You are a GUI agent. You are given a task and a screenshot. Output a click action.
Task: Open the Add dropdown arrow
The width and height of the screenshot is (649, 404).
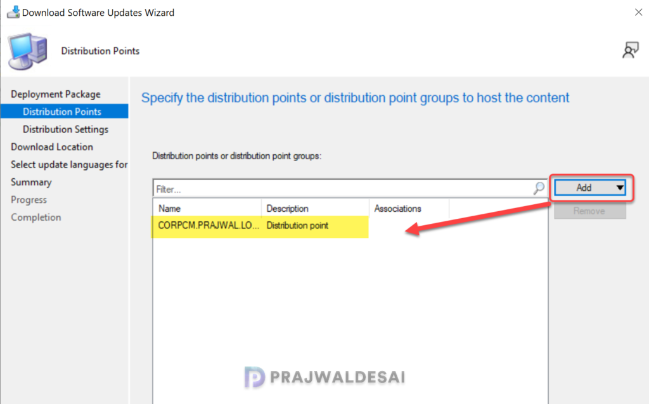click(x=620, y=188)
